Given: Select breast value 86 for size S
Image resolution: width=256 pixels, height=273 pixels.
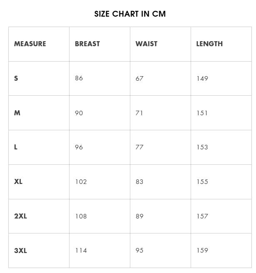Looking at the screenshot, I should (79, 78).
